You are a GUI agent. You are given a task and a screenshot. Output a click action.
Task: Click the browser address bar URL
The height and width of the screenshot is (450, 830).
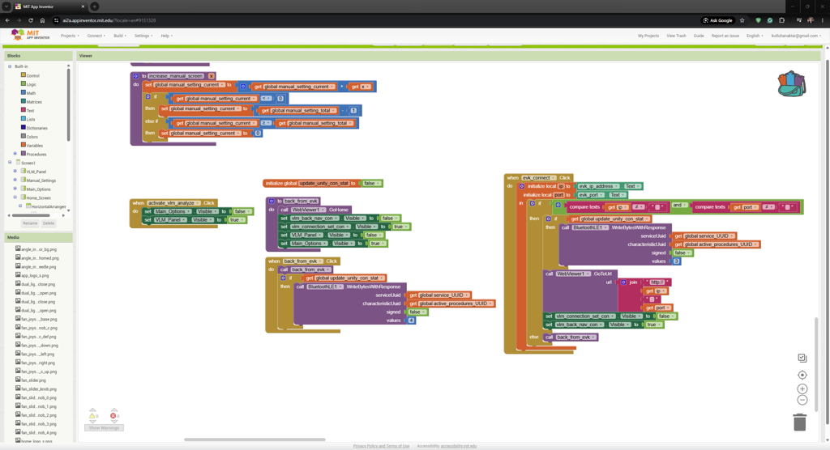pyautogui.click(x=109, y=20)
